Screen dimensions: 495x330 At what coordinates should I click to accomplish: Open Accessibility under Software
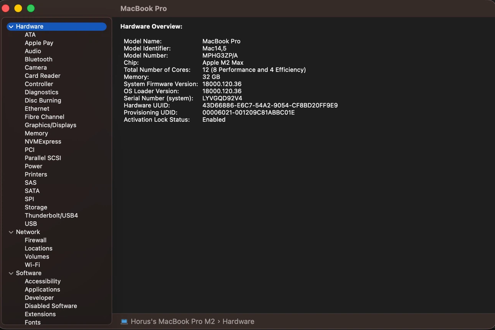pyautogui.click(x=43, y=282)
